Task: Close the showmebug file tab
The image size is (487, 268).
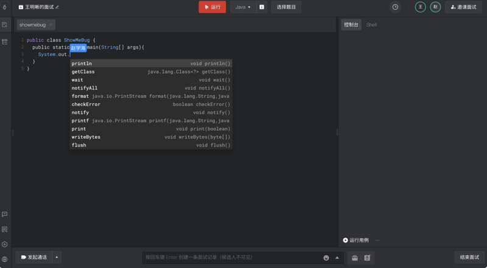Action: (x=51, y=25)
